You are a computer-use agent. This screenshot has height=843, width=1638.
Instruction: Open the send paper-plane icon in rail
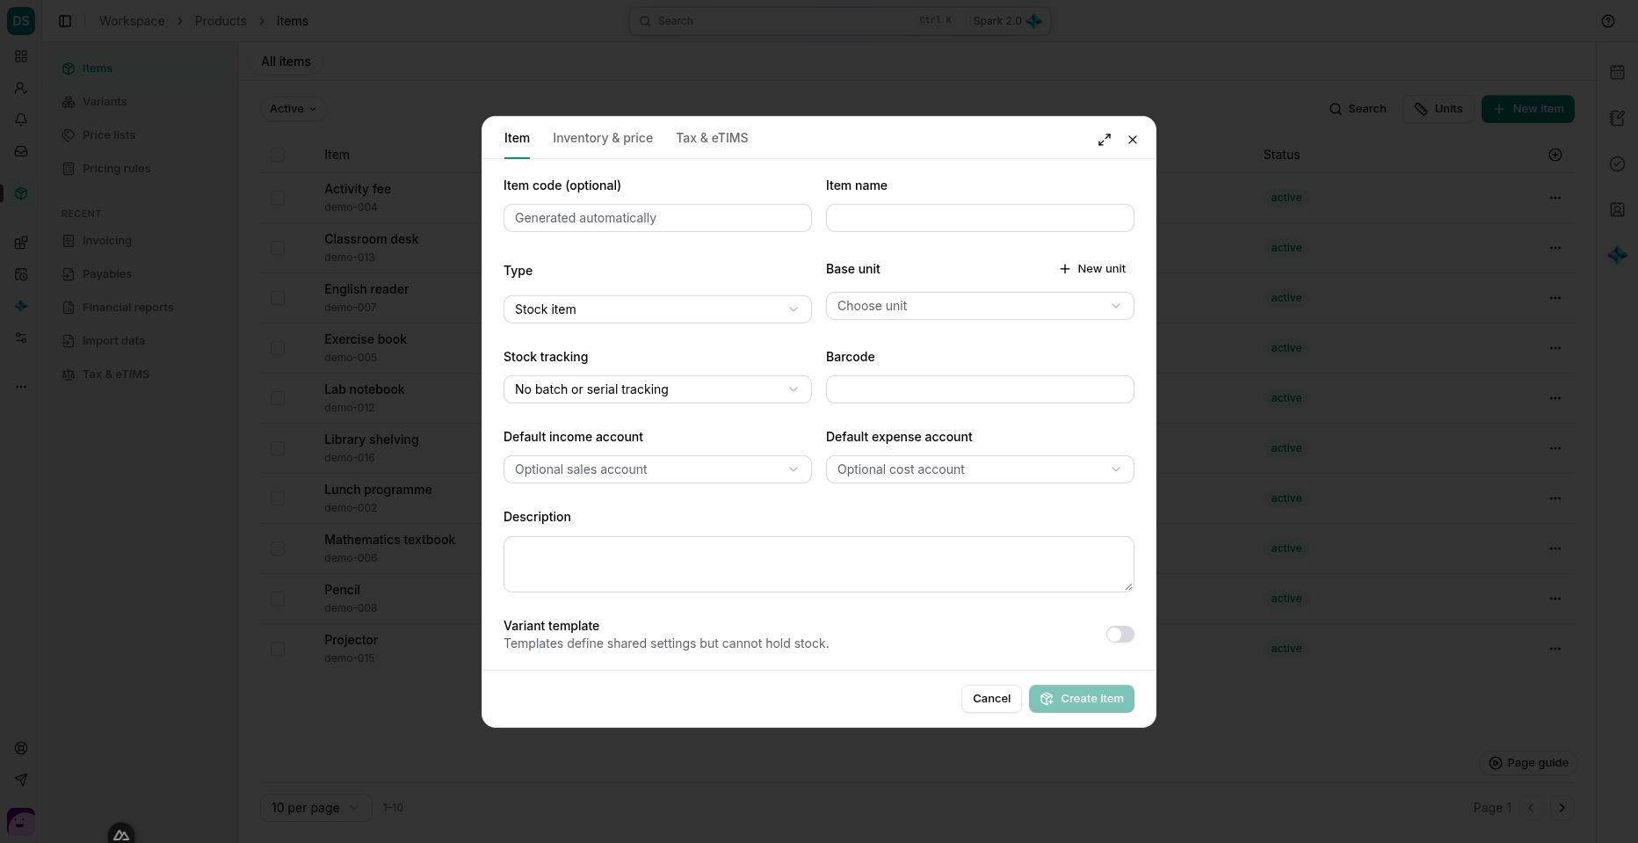point(21,780)
